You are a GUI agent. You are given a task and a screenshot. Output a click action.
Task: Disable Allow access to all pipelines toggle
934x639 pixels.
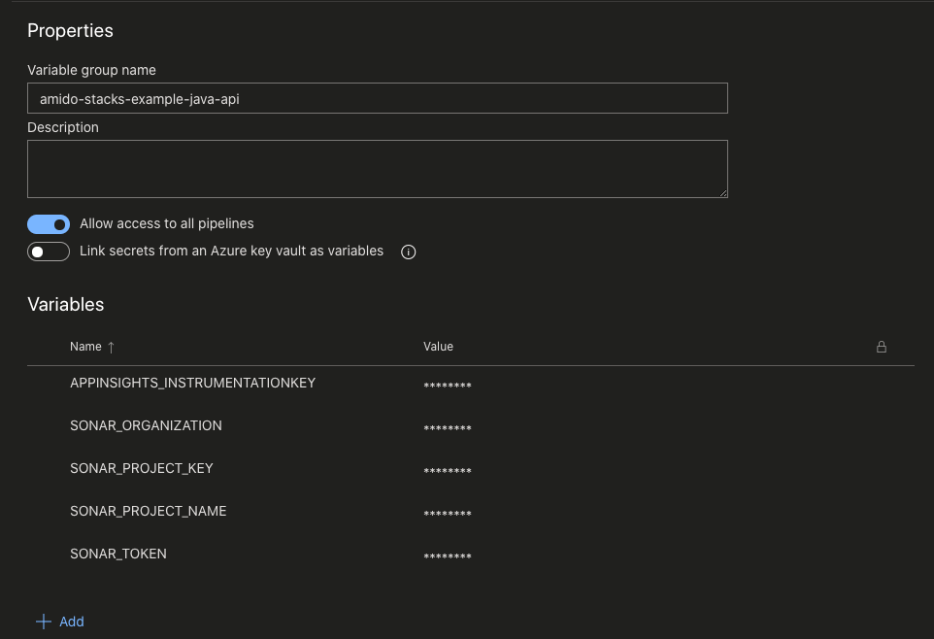click(x=49, y=224)
